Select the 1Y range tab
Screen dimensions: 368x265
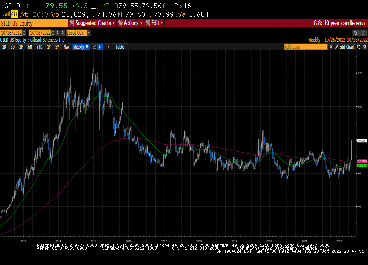point(49,47)
